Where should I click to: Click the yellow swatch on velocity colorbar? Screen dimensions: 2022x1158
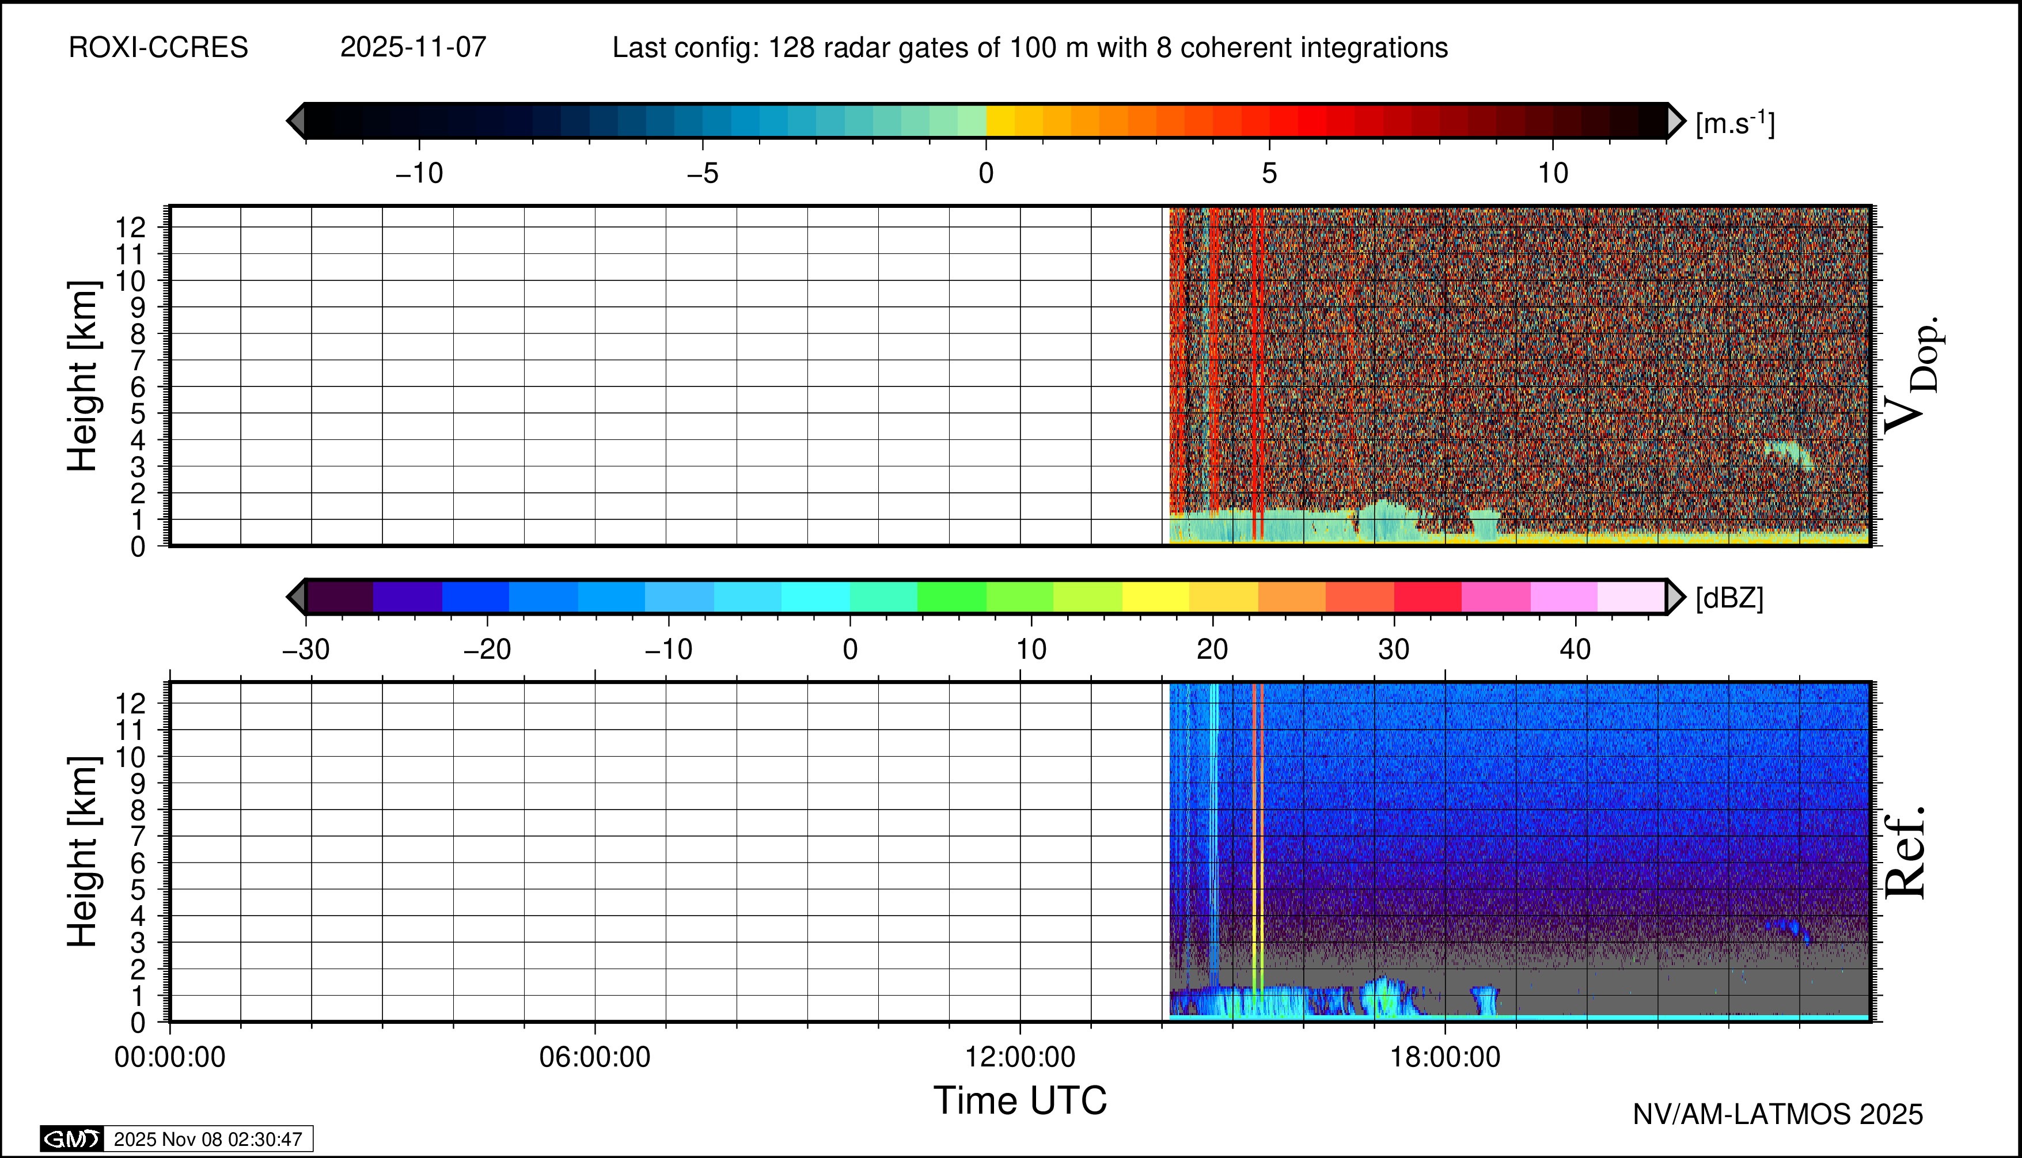pyautogui.click(x=1000, y=121)
